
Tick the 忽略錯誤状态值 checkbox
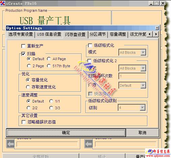tap(24, 122)
